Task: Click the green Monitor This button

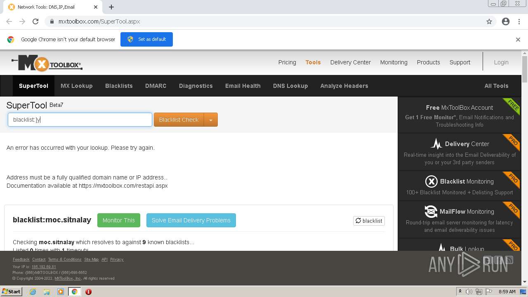Action: tap(119, 220)
